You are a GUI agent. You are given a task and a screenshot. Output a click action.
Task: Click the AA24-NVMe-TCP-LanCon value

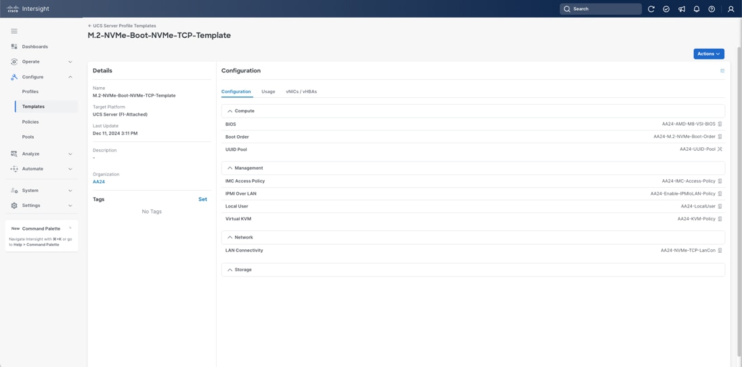688,250
